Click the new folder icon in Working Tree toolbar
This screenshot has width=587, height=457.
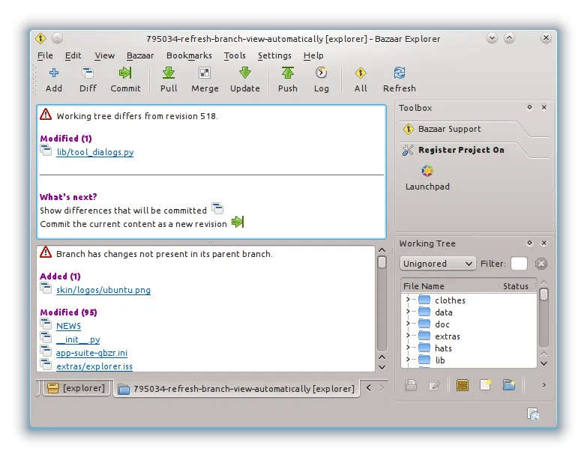tap(509, 385)
